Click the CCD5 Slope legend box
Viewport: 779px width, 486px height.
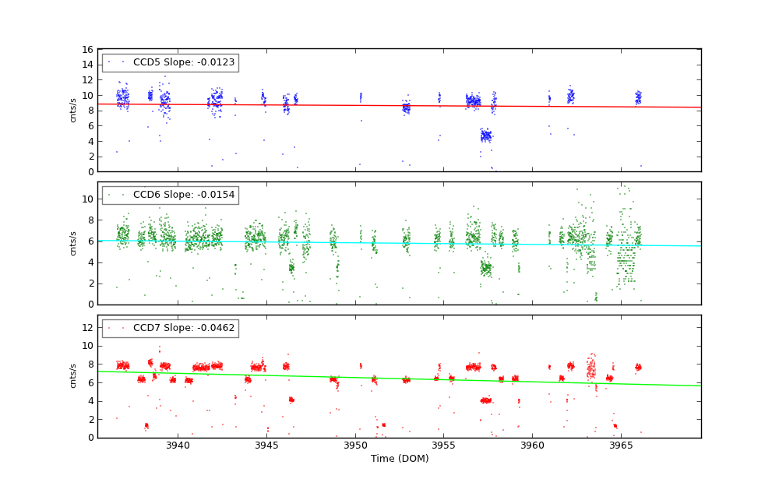pos(170,62)
